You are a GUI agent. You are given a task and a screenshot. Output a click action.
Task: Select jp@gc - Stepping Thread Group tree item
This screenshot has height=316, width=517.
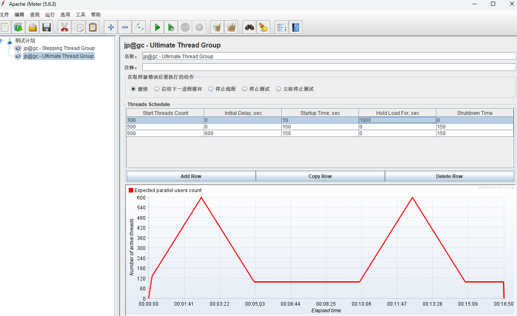pyautogui.click(x=59, y=48)
